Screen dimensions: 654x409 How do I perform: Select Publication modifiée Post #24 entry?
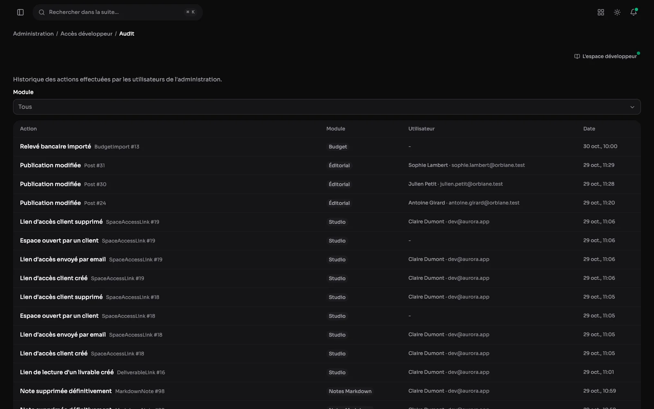coord(327,203)
